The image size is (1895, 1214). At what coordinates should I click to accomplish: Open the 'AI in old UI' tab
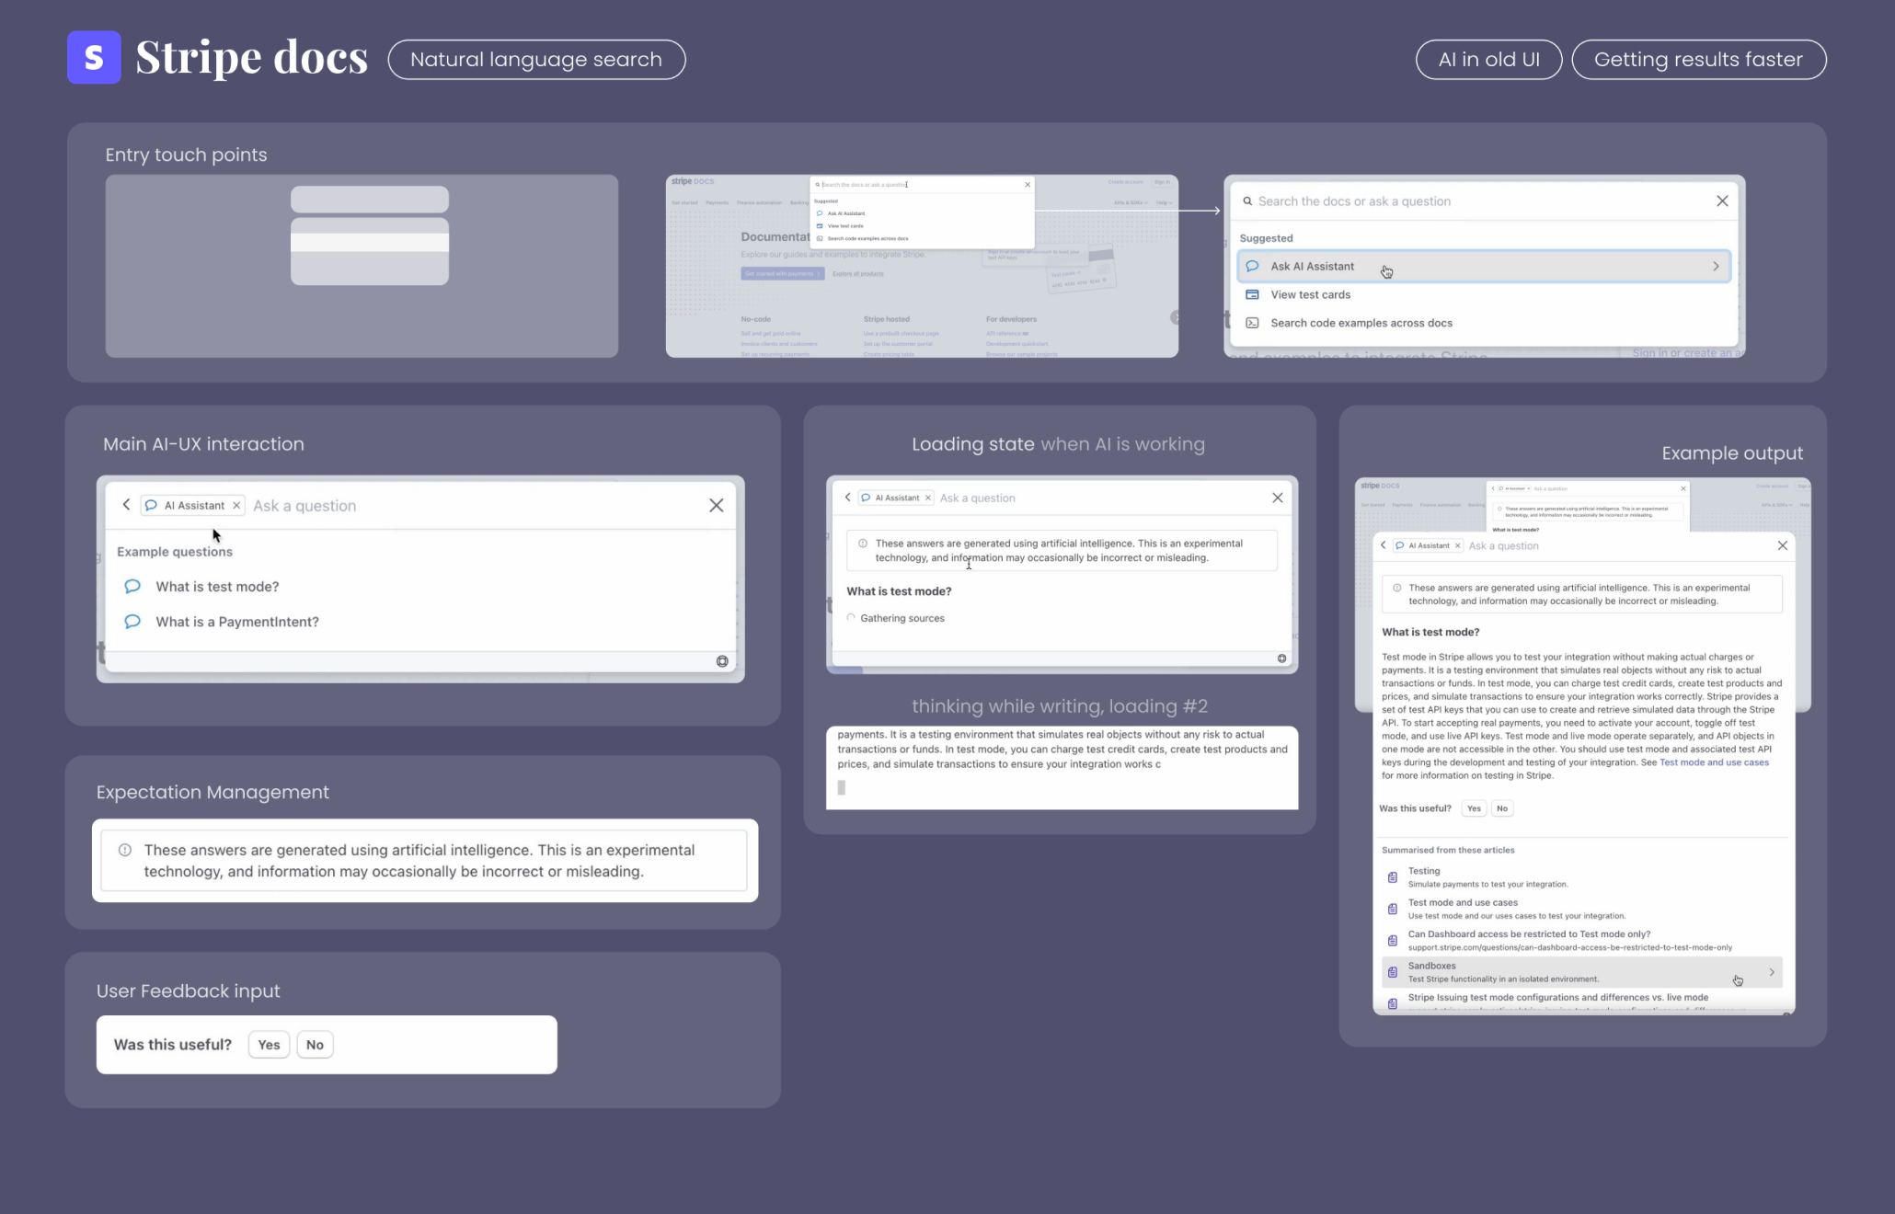point(1488,60)
